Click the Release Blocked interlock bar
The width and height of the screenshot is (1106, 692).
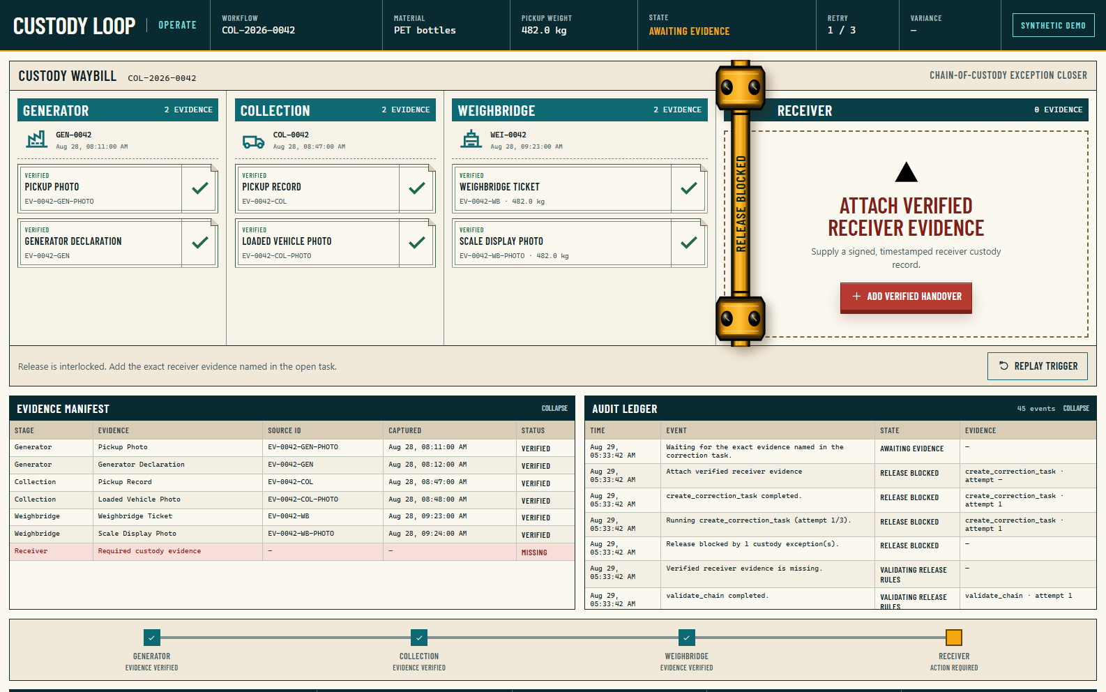pos(741,203)
